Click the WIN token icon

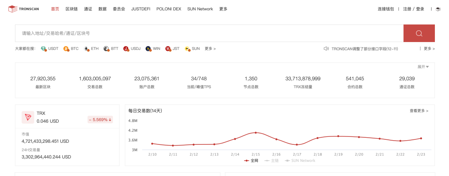pos(148,49)
